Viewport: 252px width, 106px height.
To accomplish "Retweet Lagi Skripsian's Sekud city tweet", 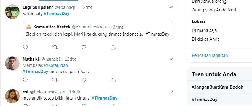I will tap(55, 47).
